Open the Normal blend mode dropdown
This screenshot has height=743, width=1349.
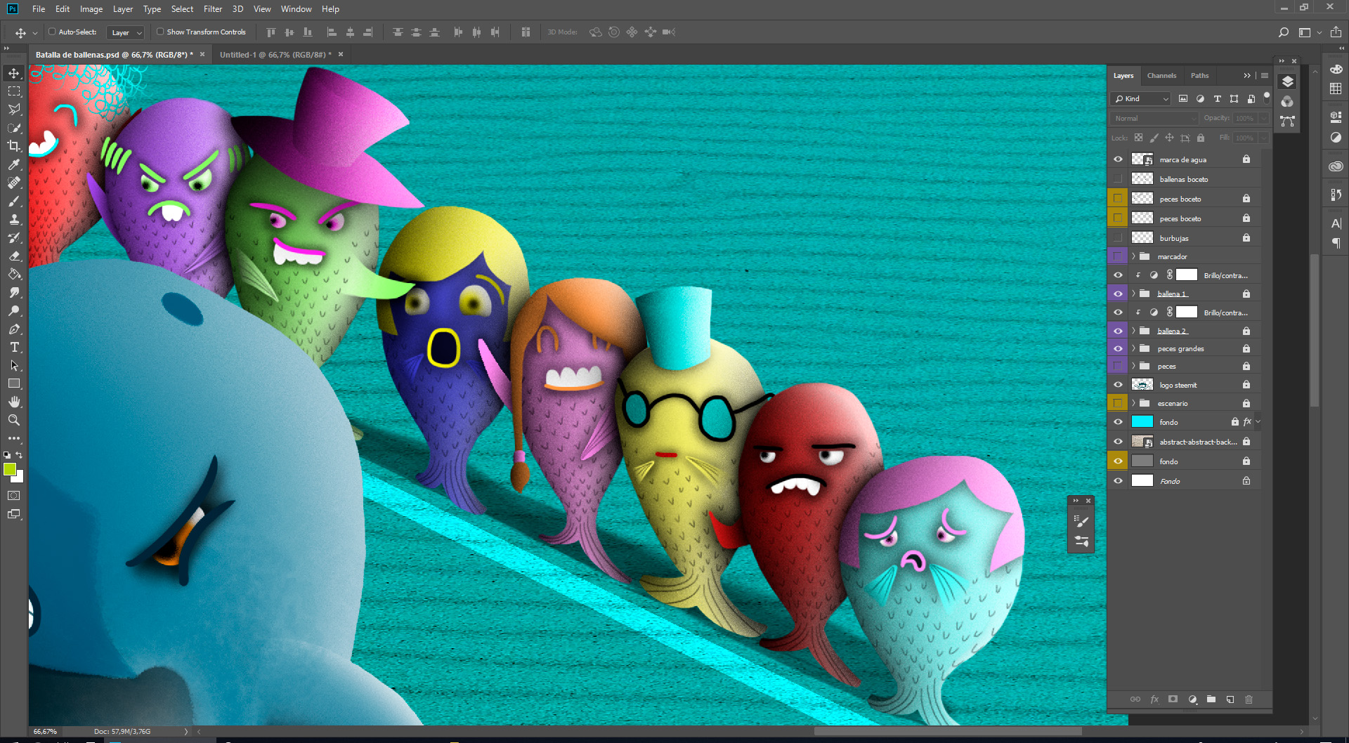pos(1154,118)
